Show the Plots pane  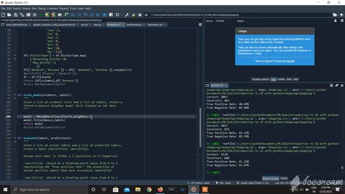tap(289, 79)
